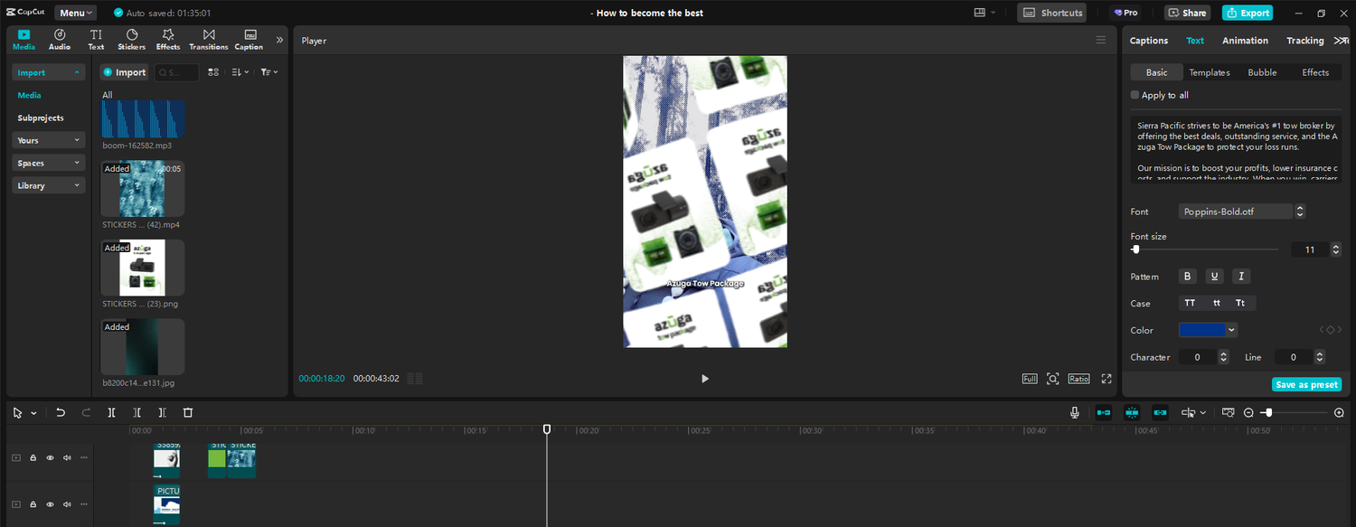Viewport: 1356px width, 527px height.
Task: Toggle Bold pattern button
Action: (x=1188, y=277)
